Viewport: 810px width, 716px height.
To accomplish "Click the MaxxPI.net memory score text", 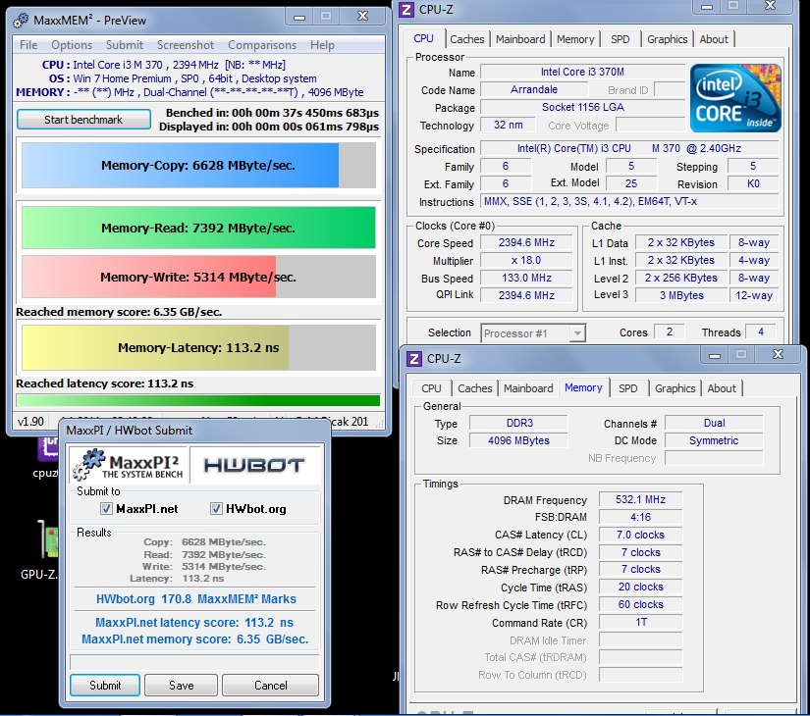I will [194, 639].
